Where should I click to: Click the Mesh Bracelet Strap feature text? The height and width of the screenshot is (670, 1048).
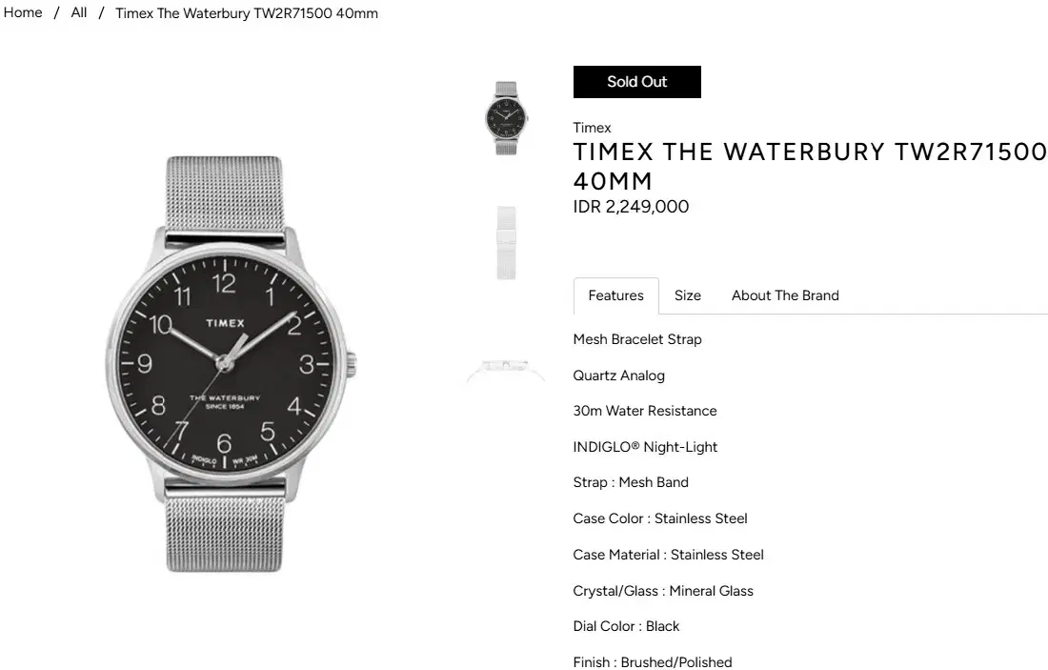tap(637, 339)
